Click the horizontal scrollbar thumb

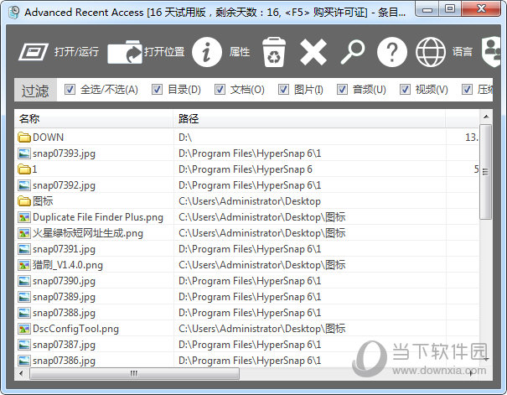[x=135, y=373]
